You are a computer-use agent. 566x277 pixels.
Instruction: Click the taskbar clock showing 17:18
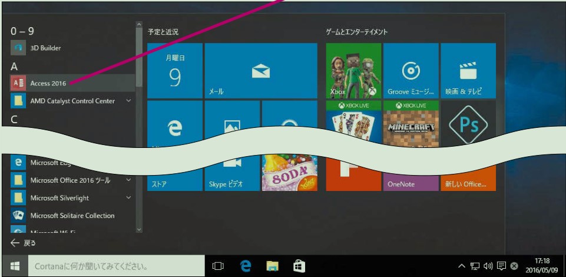(x=542, y=265)
